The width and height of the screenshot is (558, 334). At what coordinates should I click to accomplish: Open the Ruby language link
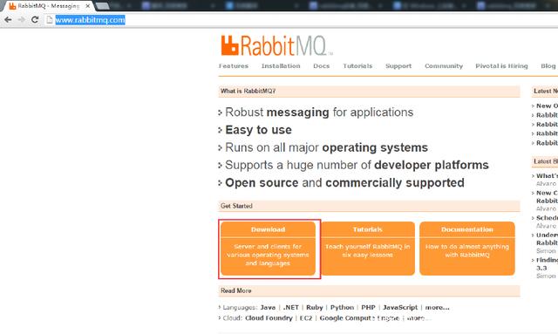coord(314,307)
